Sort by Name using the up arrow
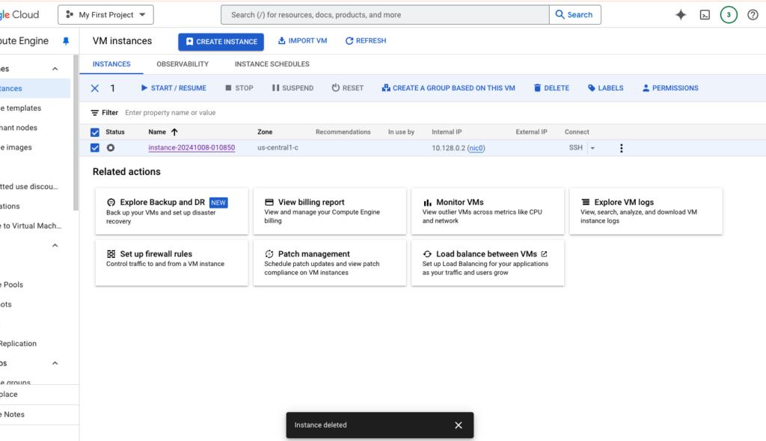766x441 pixels. click(x=174, y=132)
